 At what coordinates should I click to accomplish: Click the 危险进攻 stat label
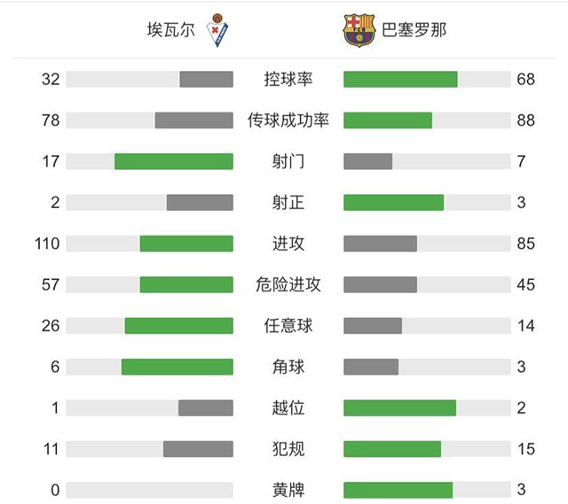coord(288,284)
